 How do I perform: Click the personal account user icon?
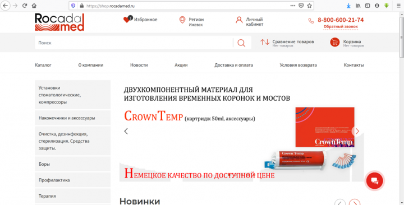[239, 20]
